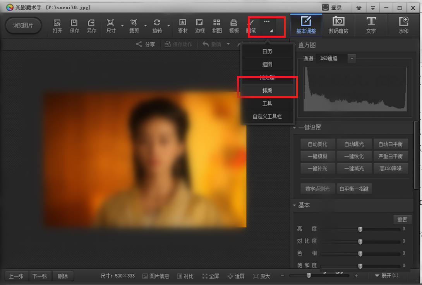Go to the next image with 下一张
The width and height of the screenshot is (422, 285).
[41, 276]
